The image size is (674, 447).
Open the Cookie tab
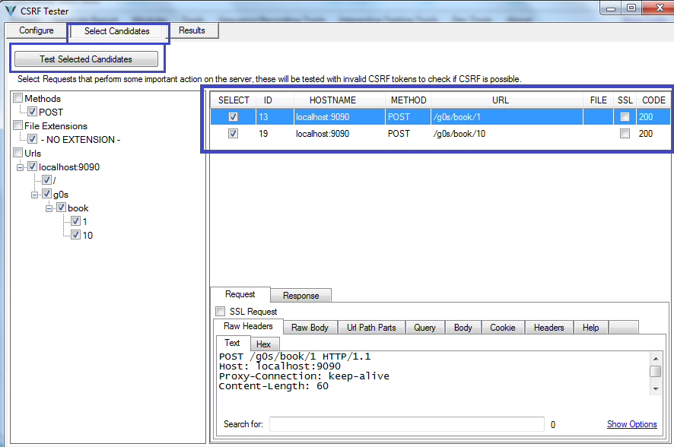(x=503, y=327)
